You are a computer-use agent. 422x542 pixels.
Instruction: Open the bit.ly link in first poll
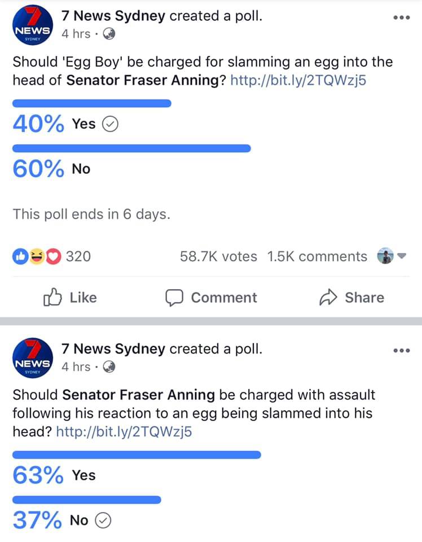pos(299,80)
